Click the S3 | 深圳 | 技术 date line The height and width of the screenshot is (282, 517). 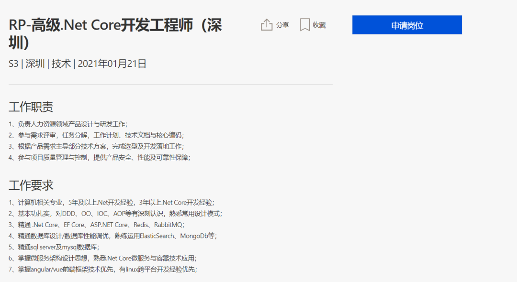(x=78, y=64)
